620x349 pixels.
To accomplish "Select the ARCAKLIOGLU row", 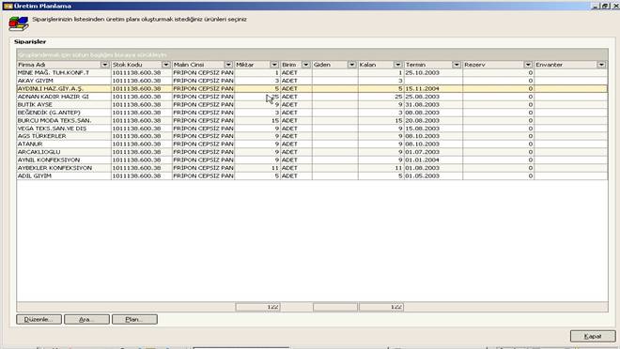I will (x=312, y=152).
